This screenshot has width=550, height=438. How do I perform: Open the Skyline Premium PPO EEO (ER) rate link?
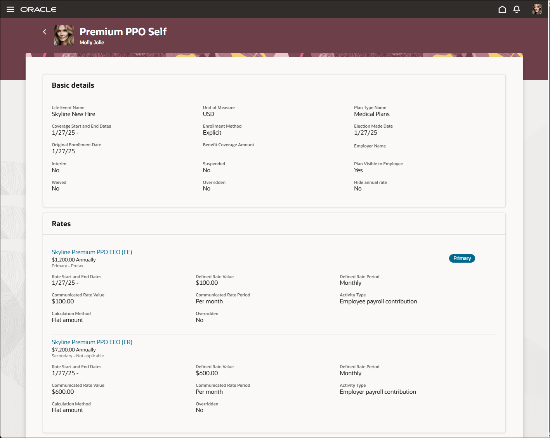(x=92, y=342)
